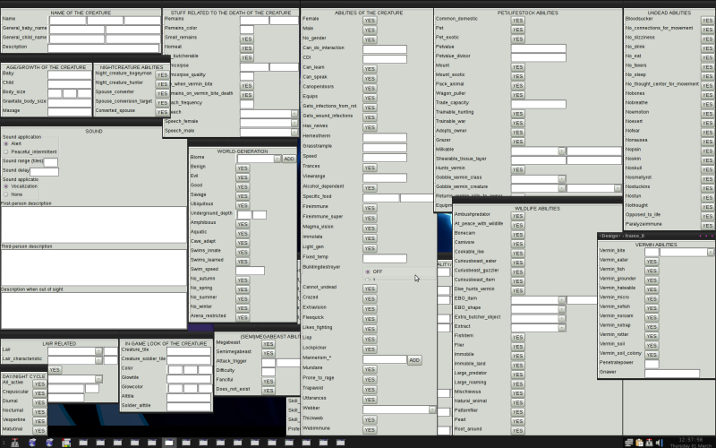Click the Baby age input field

tap(70, 74)
